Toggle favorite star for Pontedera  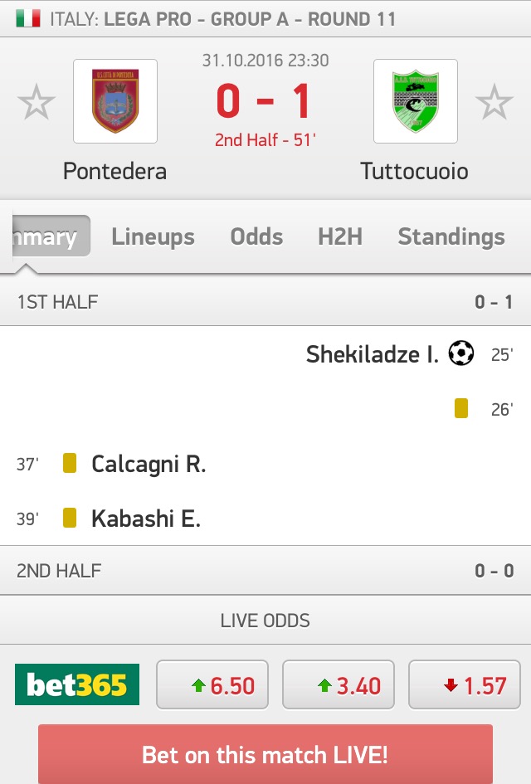37,103
